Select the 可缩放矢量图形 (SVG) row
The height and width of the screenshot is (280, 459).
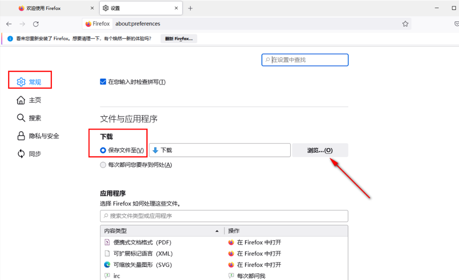[224, 264]
